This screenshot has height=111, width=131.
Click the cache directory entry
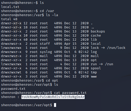(x=96, y=36)
